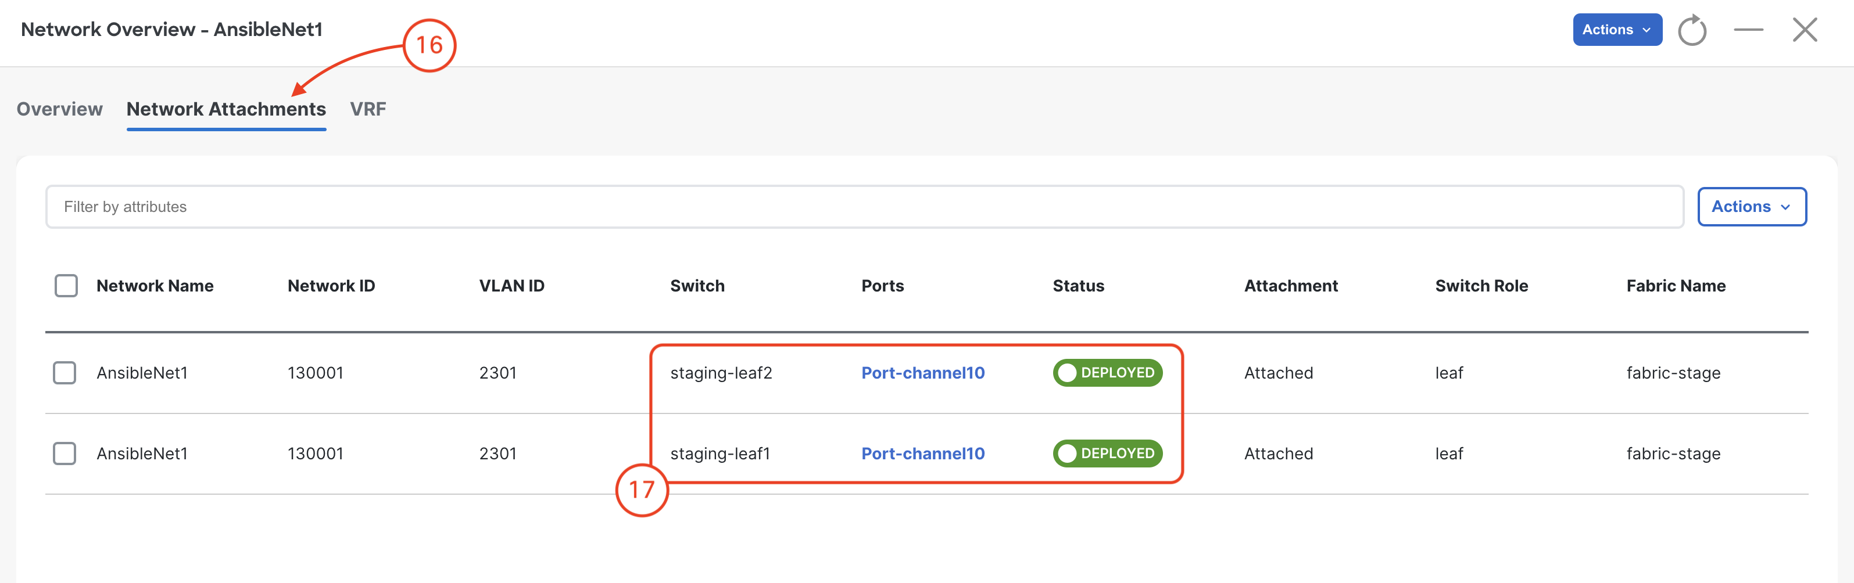Close the Network Overview panel
Screen dimensions: 1854x583
pyautogui.click(x=1805, y=30)
